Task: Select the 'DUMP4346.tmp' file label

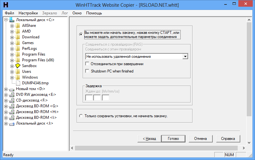Action: point(36,83)
